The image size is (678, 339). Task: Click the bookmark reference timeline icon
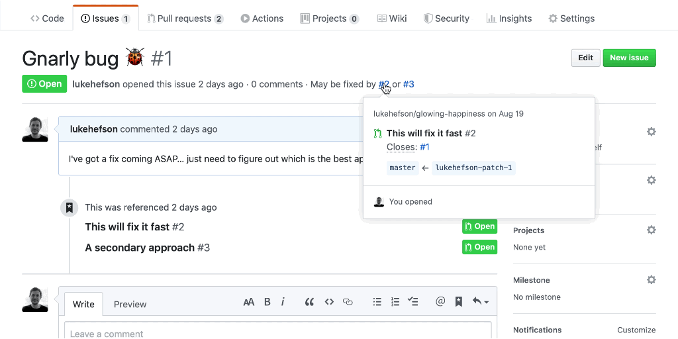pyautogui.click(x=69, y=208)
